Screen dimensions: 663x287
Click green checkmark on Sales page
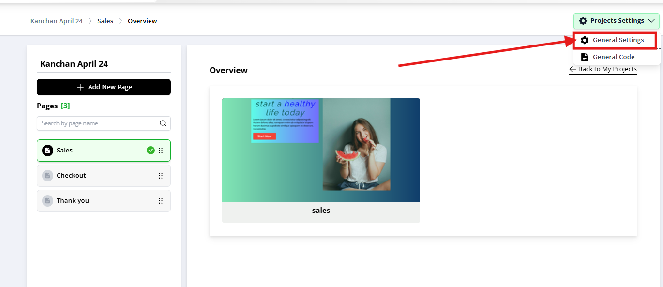pos(151,151)
